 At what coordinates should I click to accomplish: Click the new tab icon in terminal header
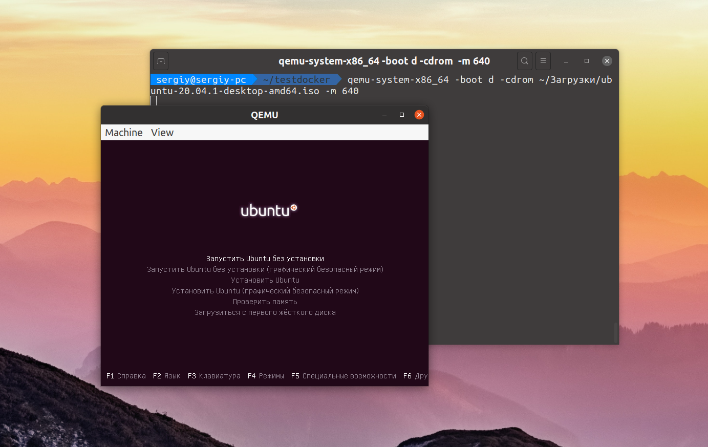pyautogui.click(x=161, y=61)
